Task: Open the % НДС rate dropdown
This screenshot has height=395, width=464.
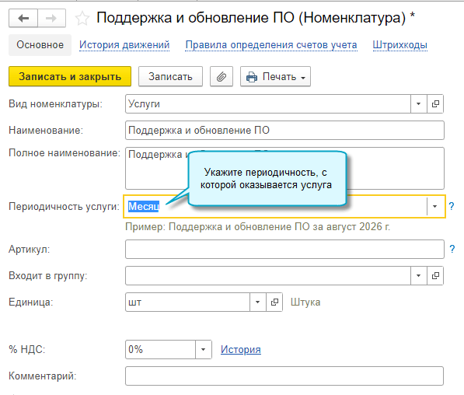Action: click(204, 349)
